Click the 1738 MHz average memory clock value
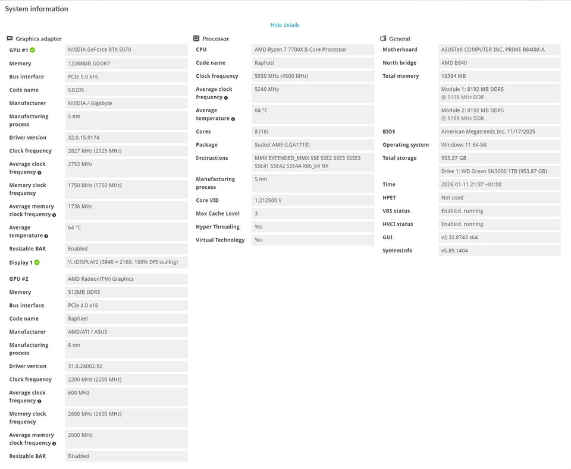This screenshot has height=469, width=571. coord(126,210)
